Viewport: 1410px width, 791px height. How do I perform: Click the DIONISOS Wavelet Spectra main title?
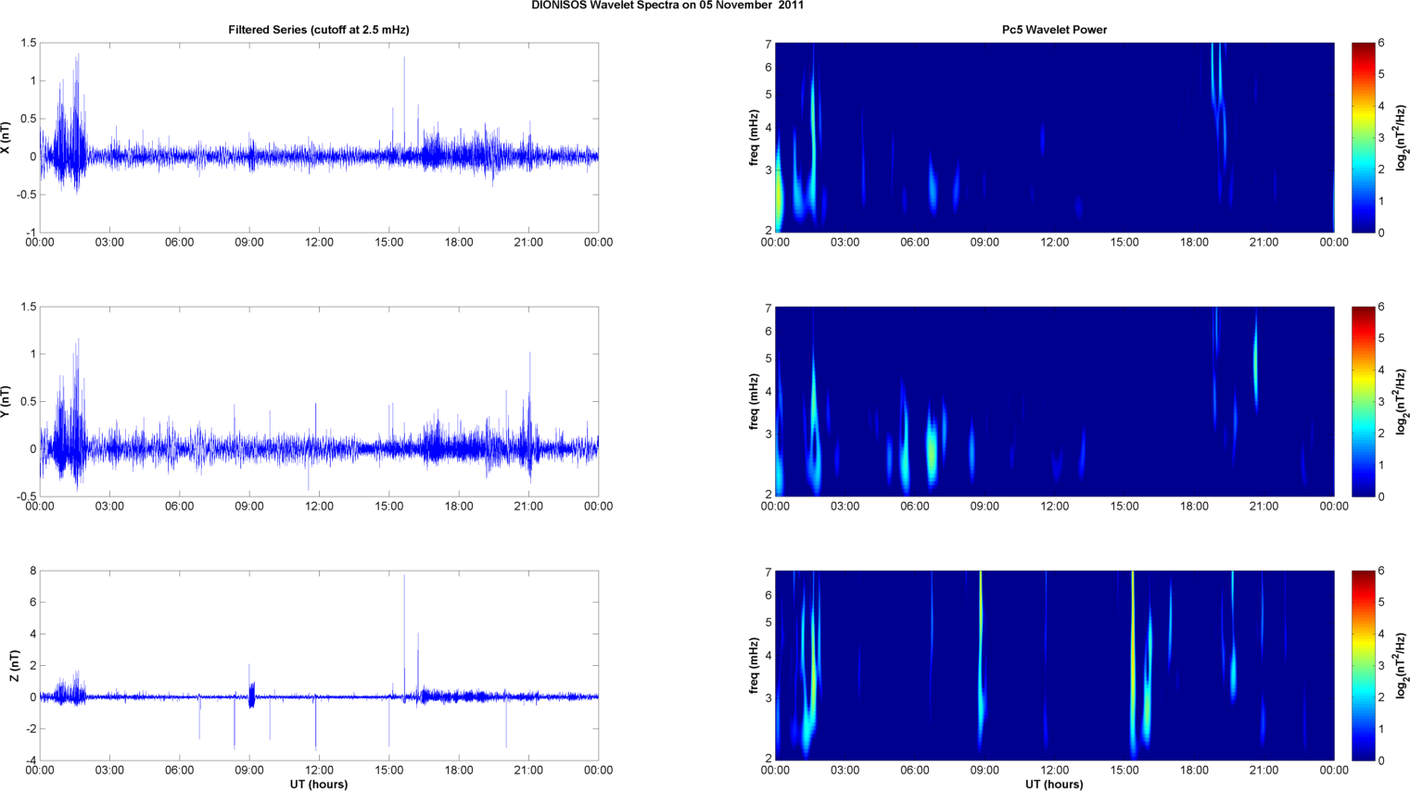(x=667, y=6)
